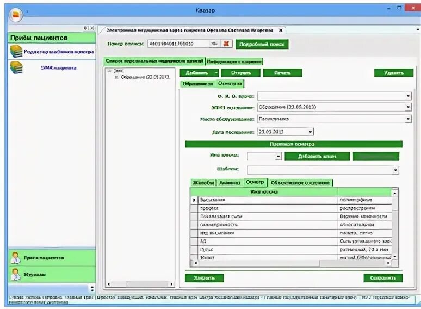
Task: Open the Имя ключа dropdown
Action: 278,156
